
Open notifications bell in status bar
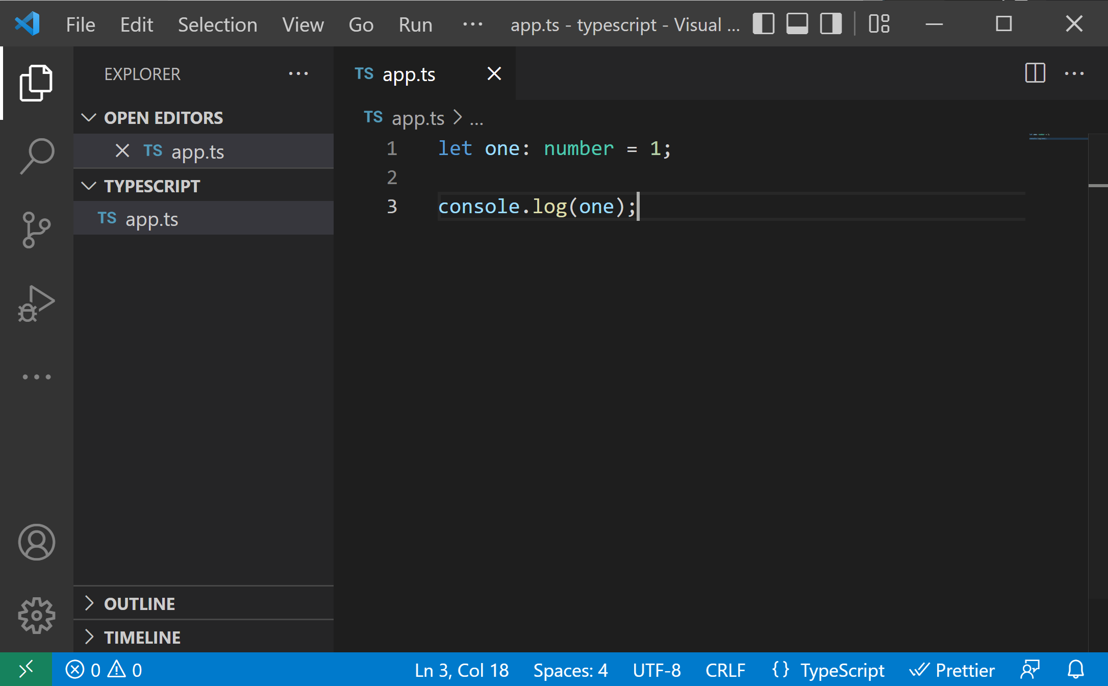(1075, 670)
